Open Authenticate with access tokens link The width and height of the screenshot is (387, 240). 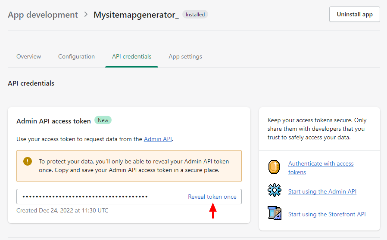[x=321, y=168]
